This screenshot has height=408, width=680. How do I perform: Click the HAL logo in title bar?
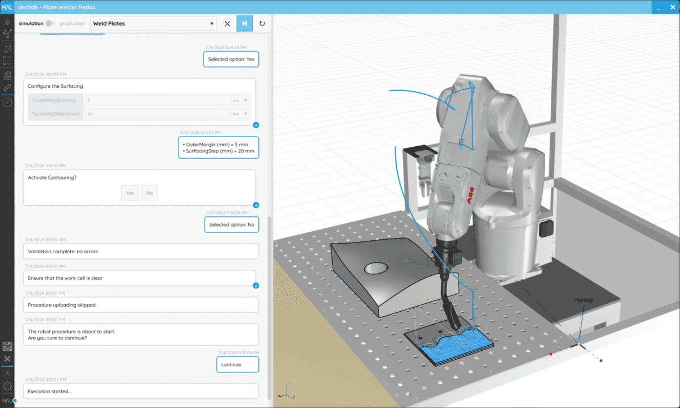pyautogui.click(x=7, y=7)
